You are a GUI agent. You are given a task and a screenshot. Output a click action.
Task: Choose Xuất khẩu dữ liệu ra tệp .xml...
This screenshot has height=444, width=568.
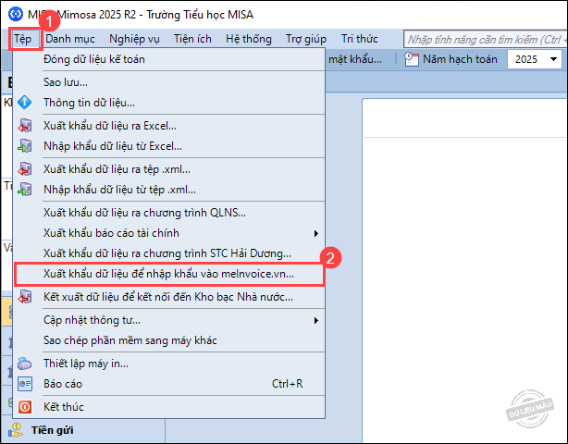pos(168,169)
